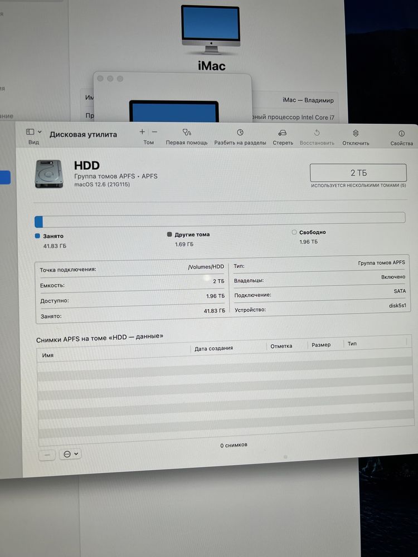418x557 pixels.
Task: Select the 2 ТБ capacity box
Action: click(x=358, y=173)
